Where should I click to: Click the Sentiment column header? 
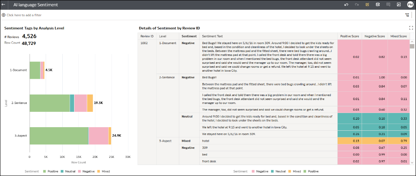coord(189,36)
